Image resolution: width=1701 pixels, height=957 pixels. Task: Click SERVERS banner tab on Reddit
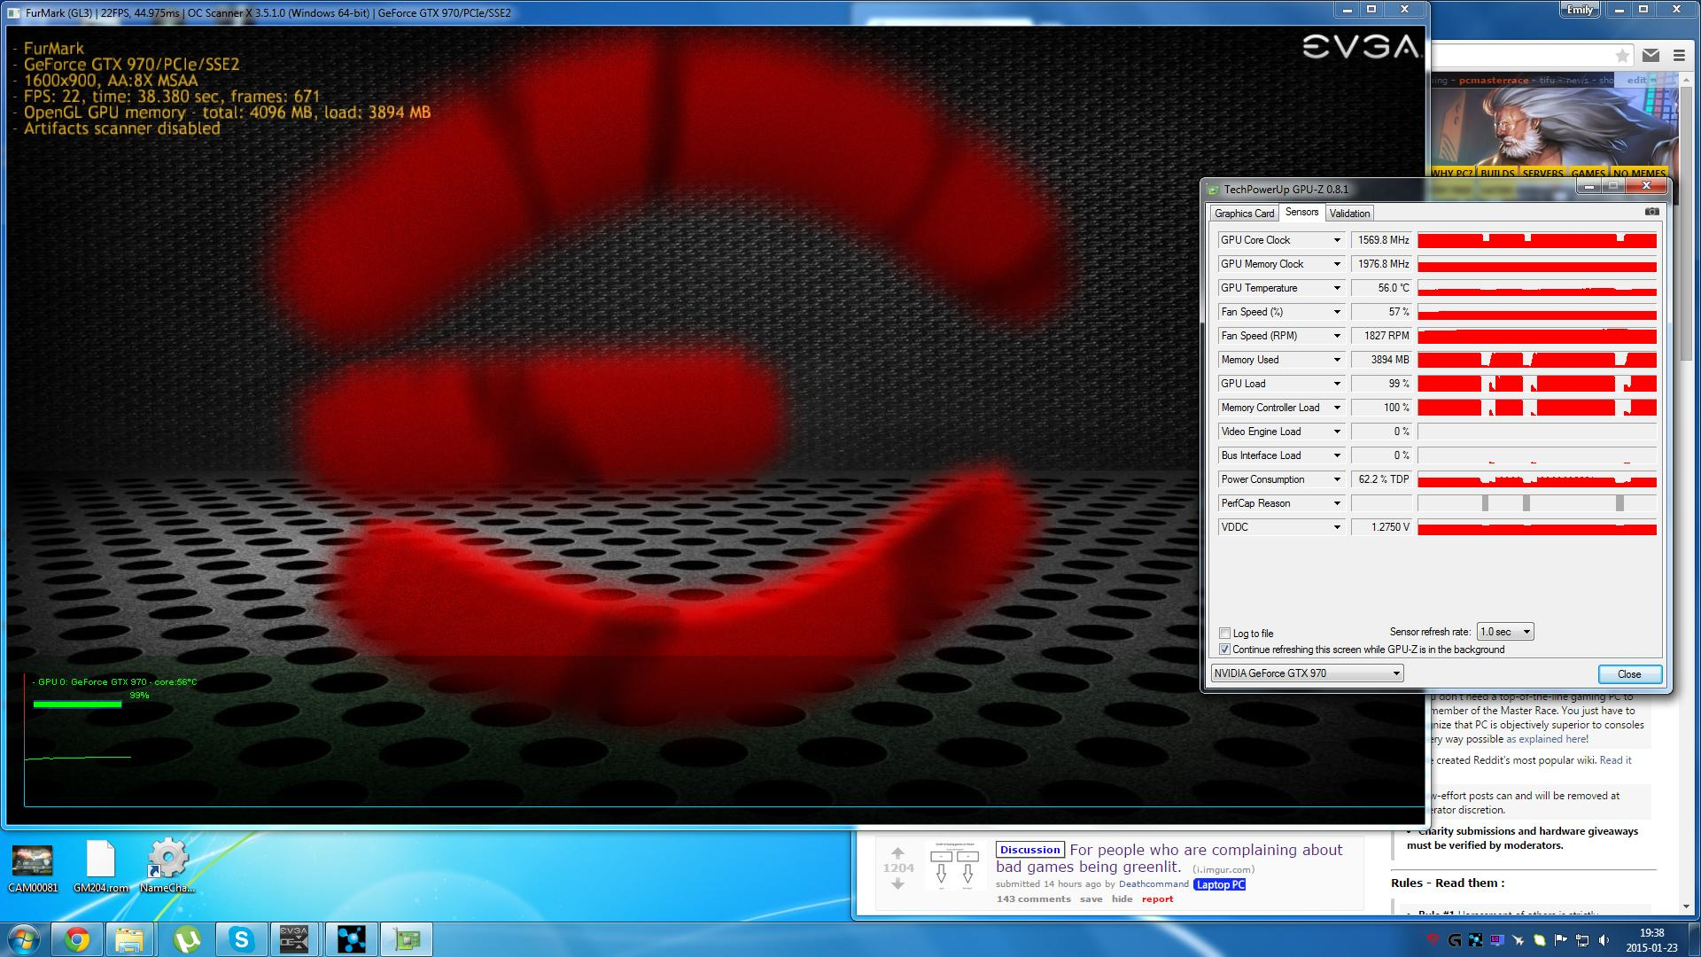pos(1543,173)
